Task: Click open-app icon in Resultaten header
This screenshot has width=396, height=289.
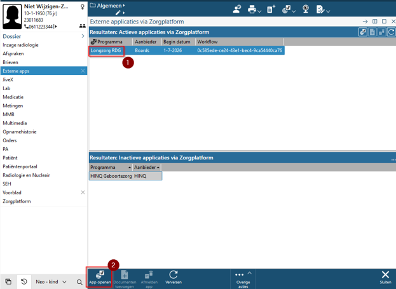Action: (x=363, y=32)
